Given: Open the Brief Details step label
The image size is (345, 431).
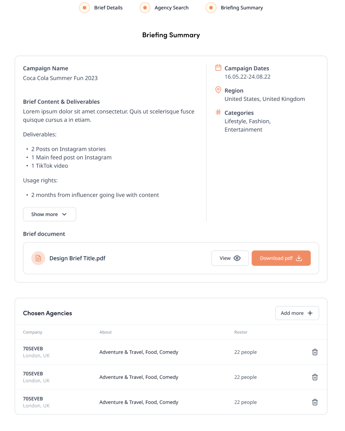Looking at the screenshot, I should pyautogui.click(x=108, y=8).
